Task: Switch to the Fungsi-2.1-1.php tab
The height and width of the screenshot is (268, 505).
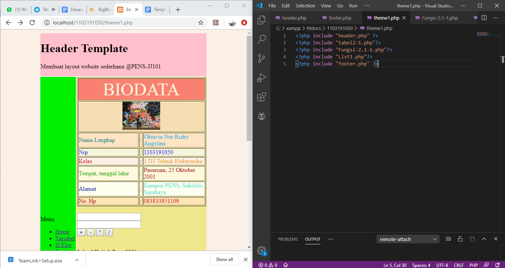Action: pyautogui.click(x=440, y=18)
